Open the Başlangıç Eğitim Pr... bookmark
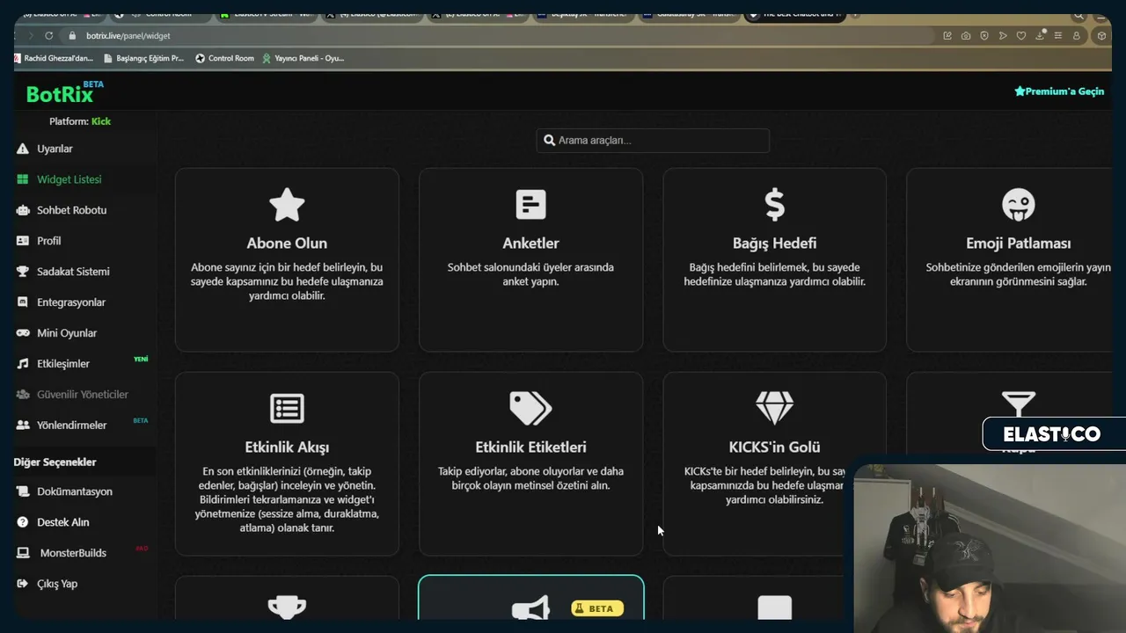 pyautogui.click(x=143, y=58)
